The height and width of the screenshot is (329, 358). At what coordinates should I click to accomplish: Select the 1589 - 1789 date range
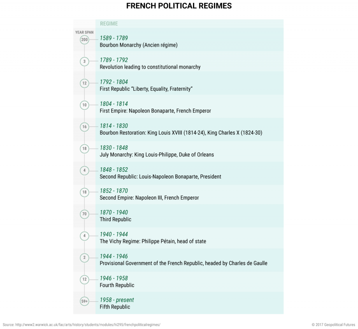(x=114, y=38)
